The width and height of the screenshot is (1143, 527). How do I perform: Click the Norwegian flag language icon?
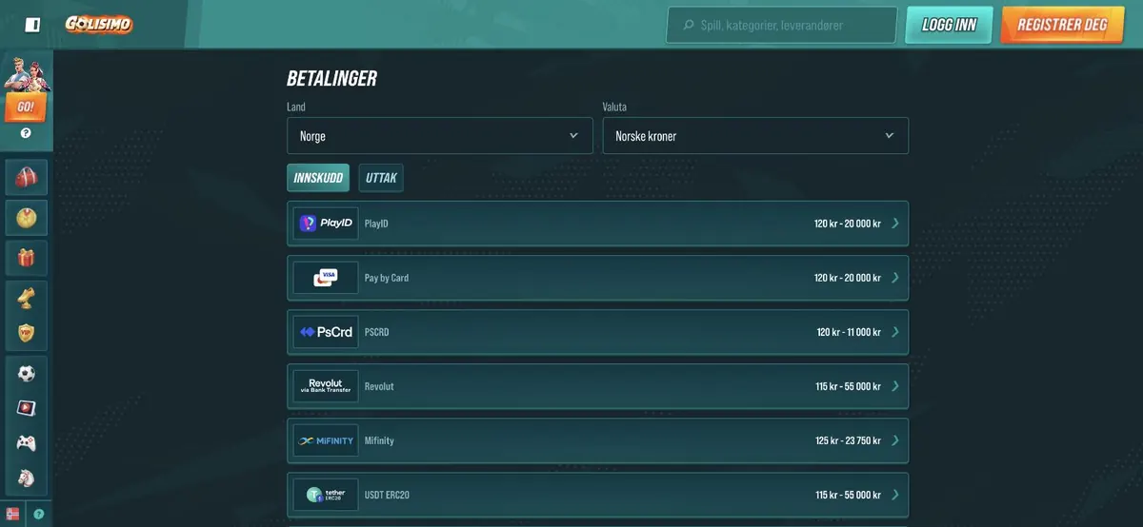[12, 514]
